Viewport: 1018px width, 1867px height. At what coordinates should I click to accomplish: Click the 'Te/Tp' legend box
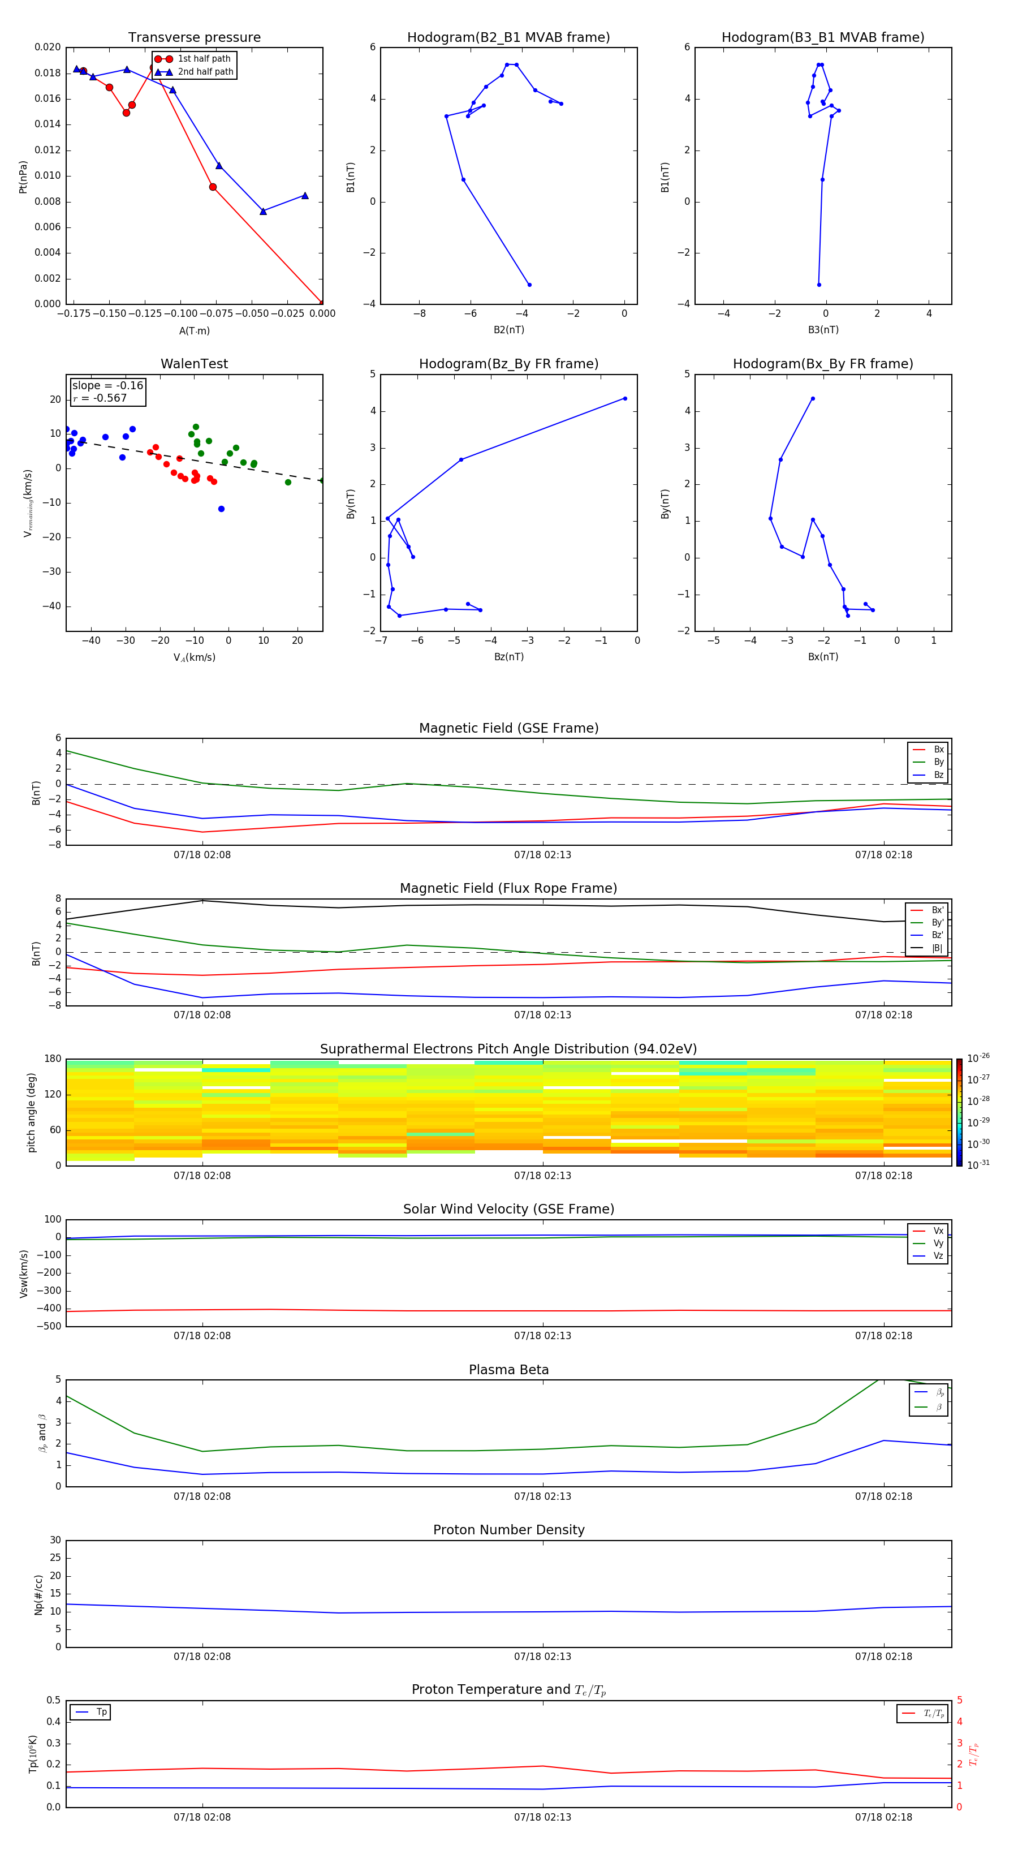922,1713
